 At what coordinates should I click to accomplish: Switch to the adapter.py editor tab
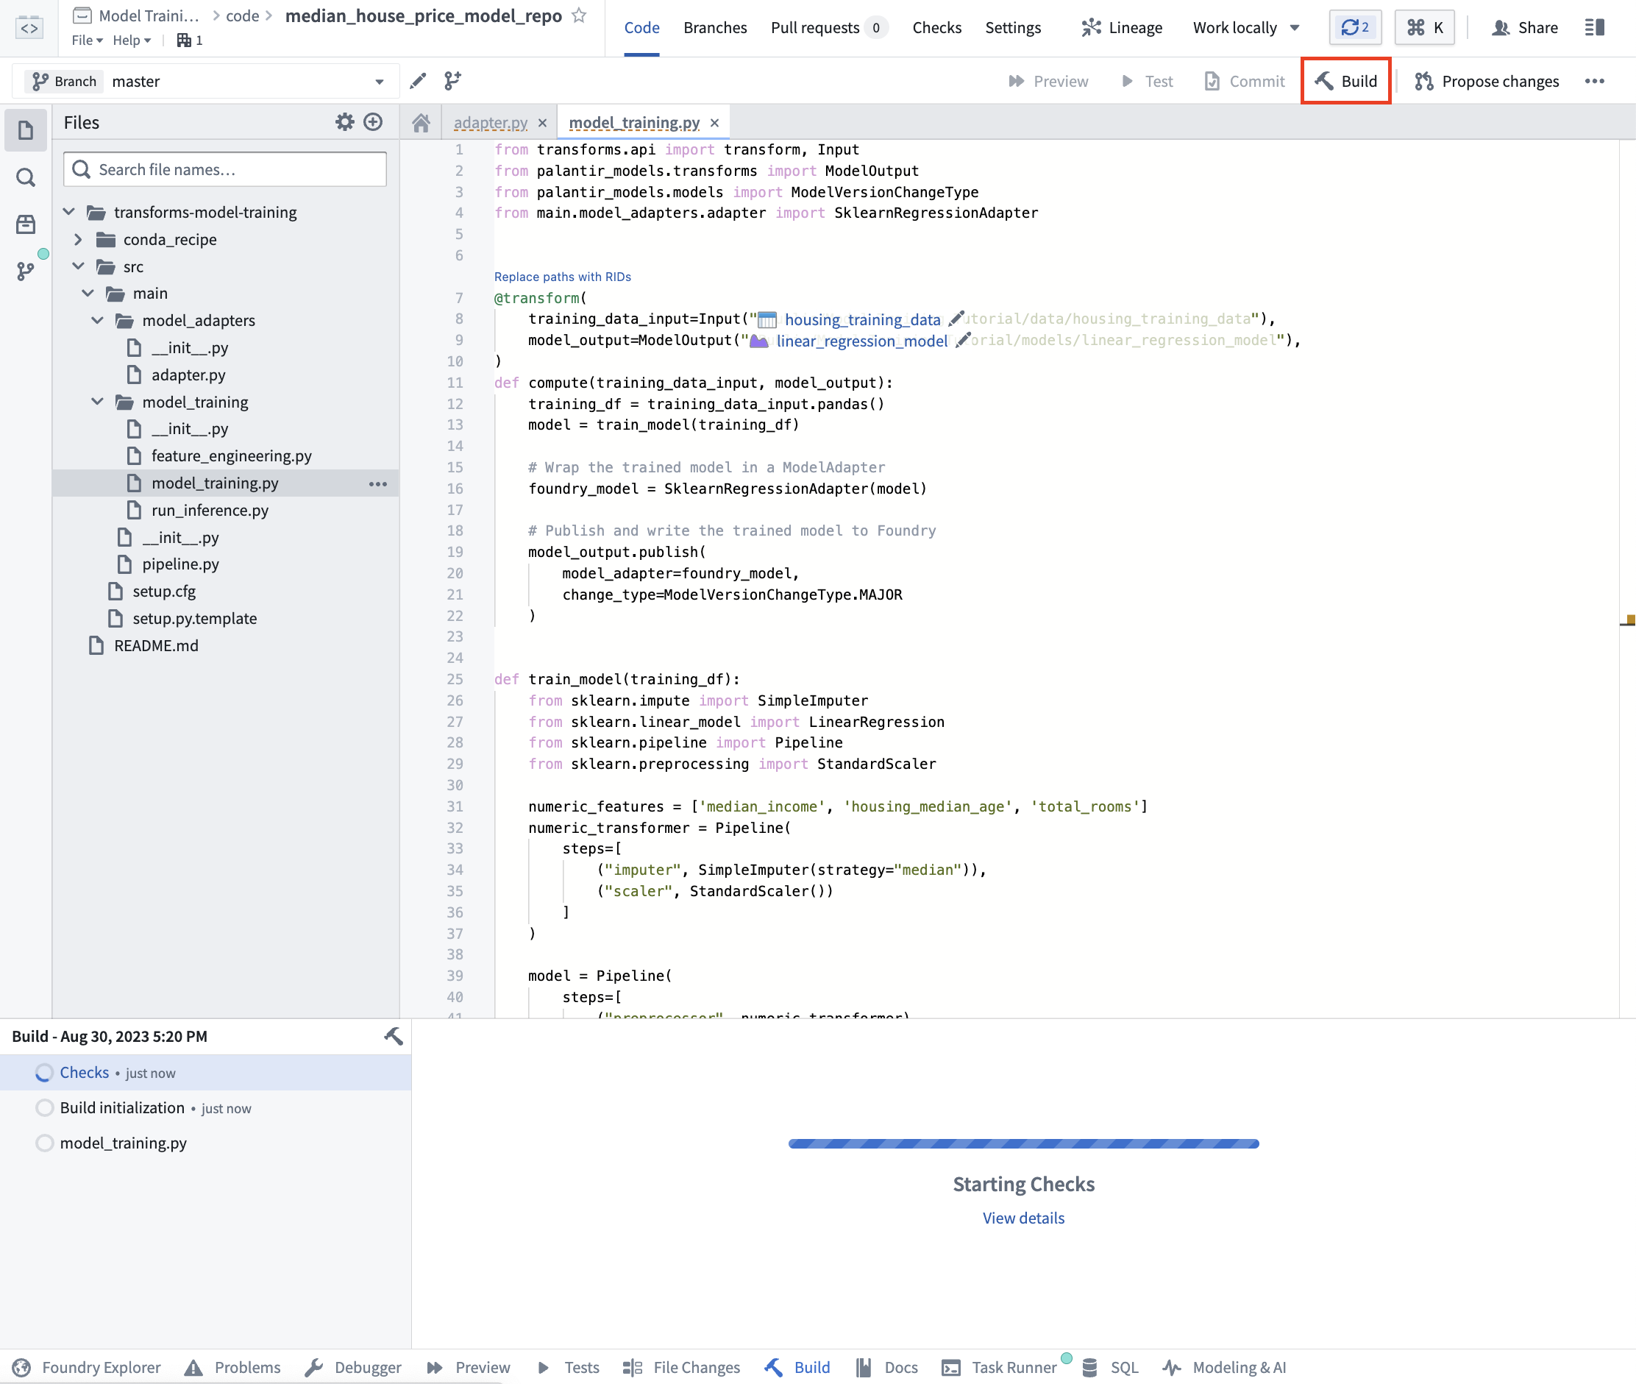click(490, 122)
